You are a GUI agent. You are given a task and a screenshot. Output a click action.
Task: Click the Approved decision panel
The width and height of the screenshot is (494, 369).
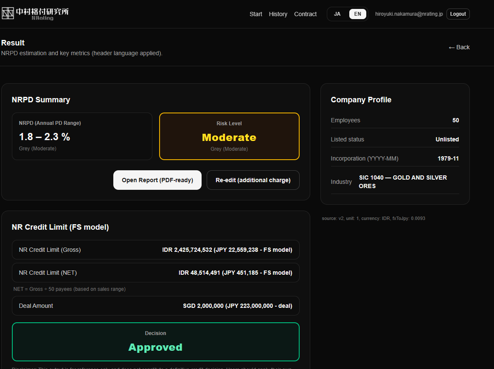point(155,342)
